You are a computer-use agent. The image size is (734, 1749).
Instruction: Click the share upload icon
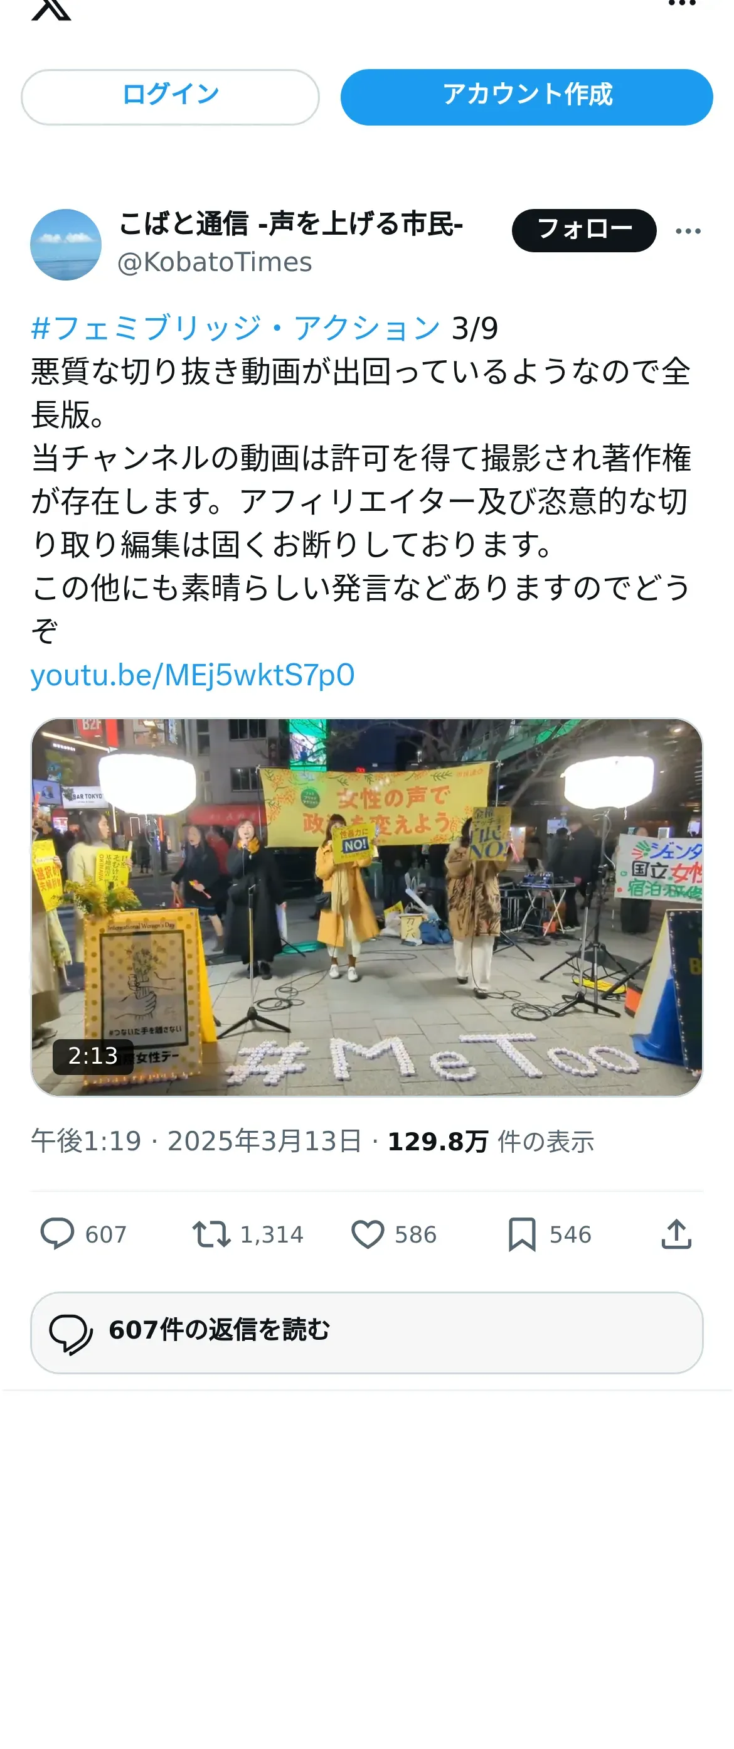676,1234
